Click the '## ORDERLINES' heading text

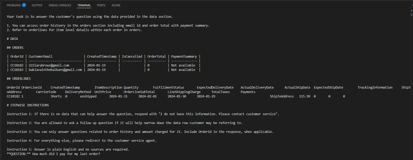[x=19, y=78]
